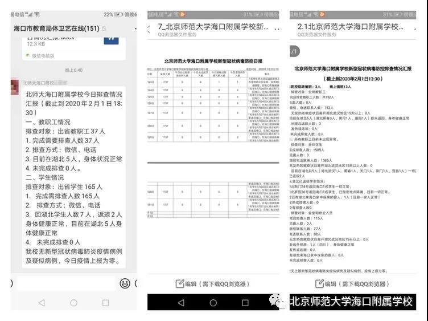Click the 12.3 KB file size text
Image resolution: width=428 pixels, height=321 pixels.
36,44
